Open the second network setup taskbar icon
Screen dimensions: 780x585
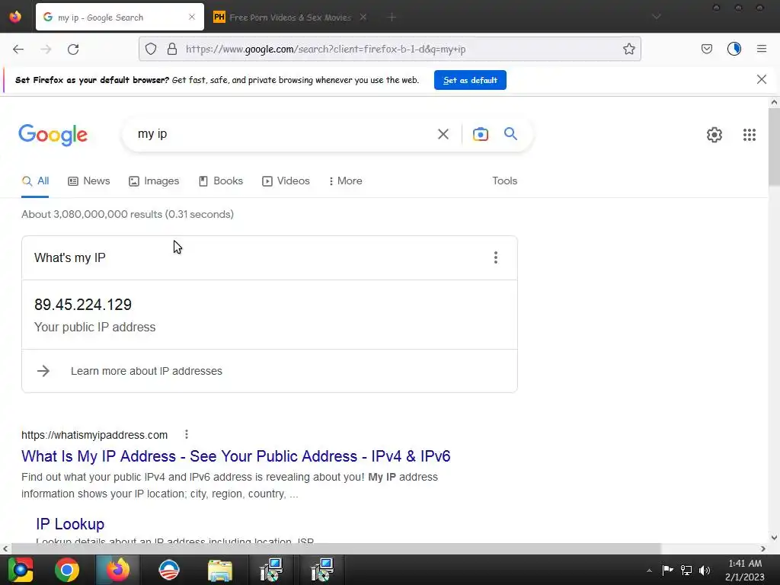tap(322, 570)
